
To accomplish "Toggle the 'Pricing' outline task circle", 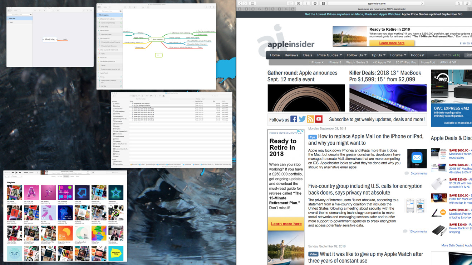I will [x=121, y=77].
